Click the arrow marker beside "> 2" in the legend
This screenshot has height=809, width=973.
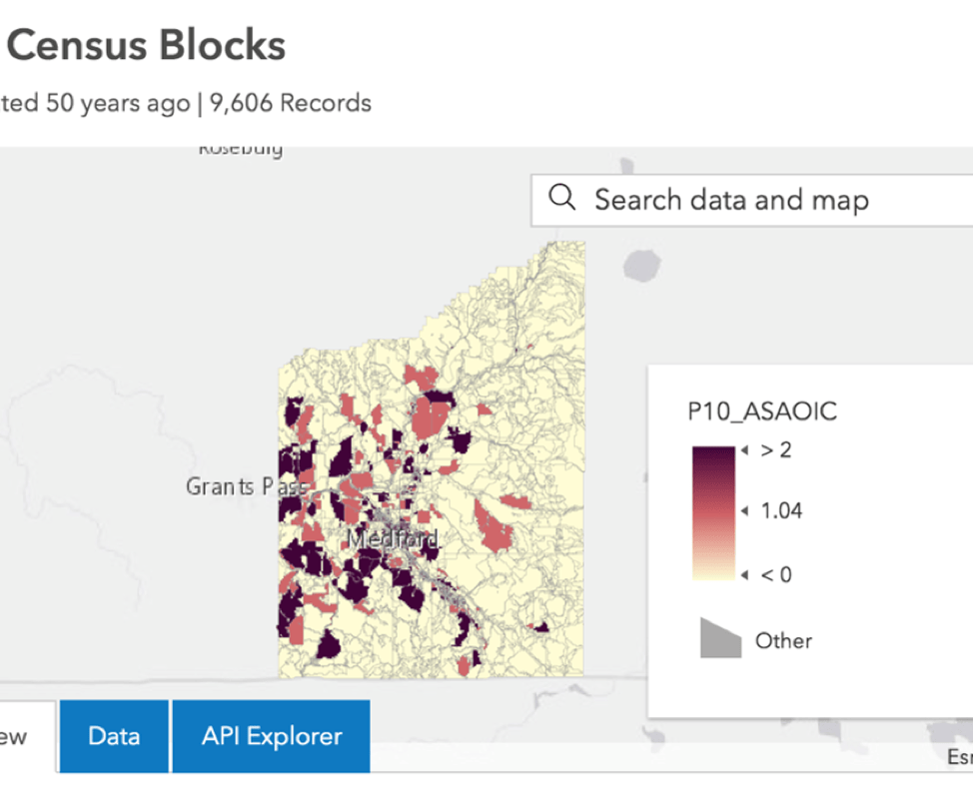[x=743, y=450]
